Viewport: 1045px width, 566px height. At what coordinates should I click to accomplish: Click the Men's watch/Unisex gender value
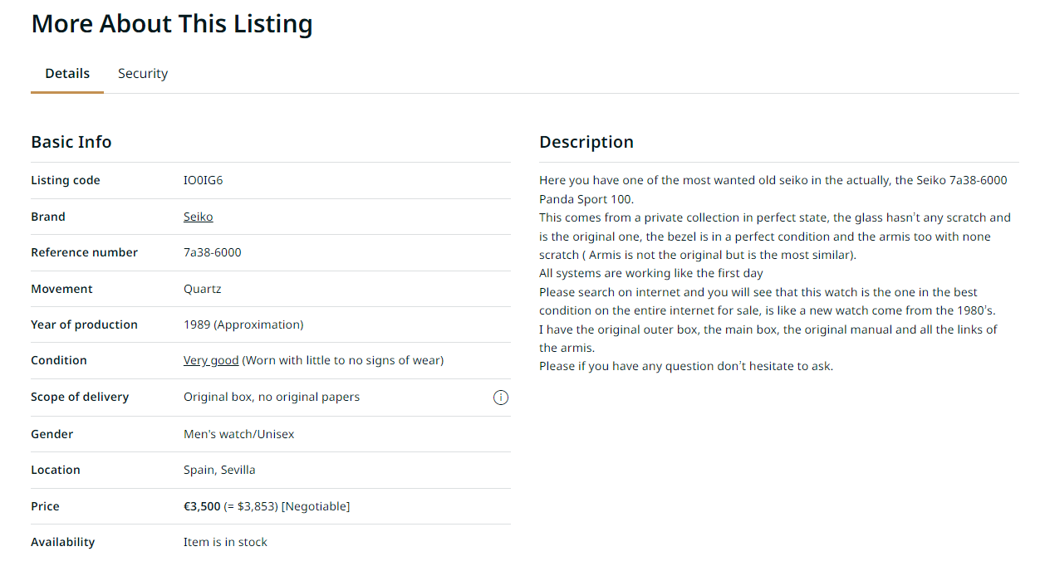239,434
